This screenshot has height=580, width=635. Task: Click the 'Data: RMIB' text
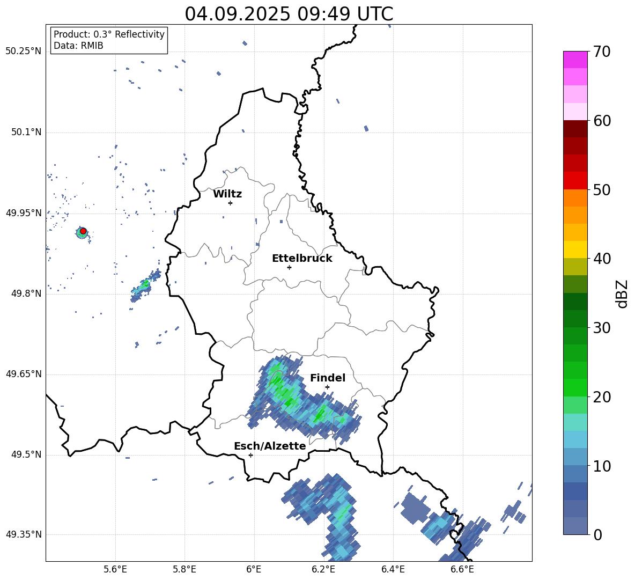(78, 46)
